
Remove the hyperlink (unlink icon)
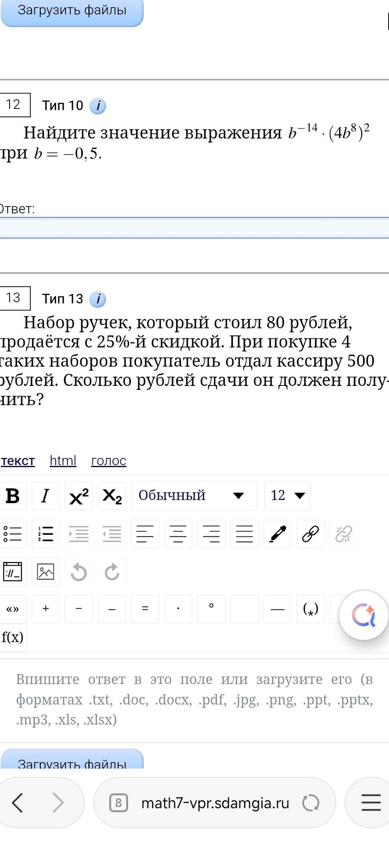(x=344, y=534)
